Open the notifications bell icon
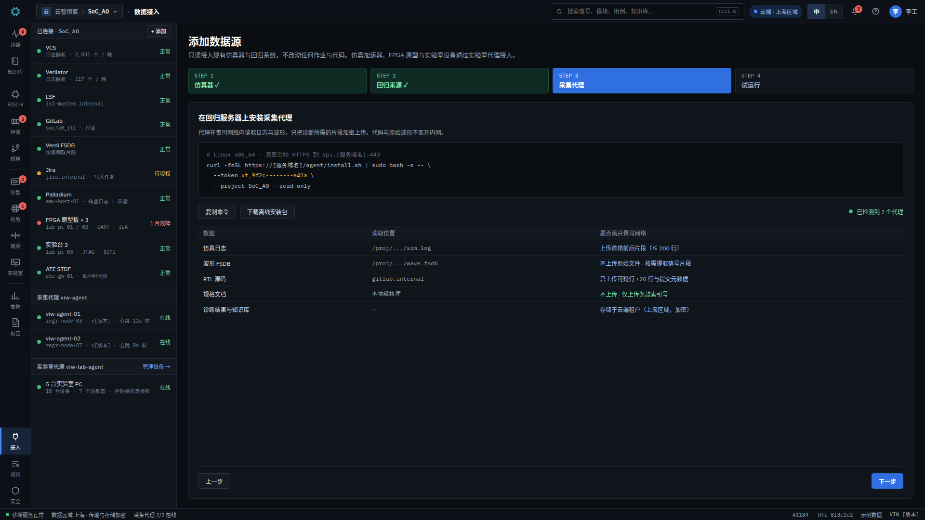The image size is (925, 520). click(x=856, y=12)
